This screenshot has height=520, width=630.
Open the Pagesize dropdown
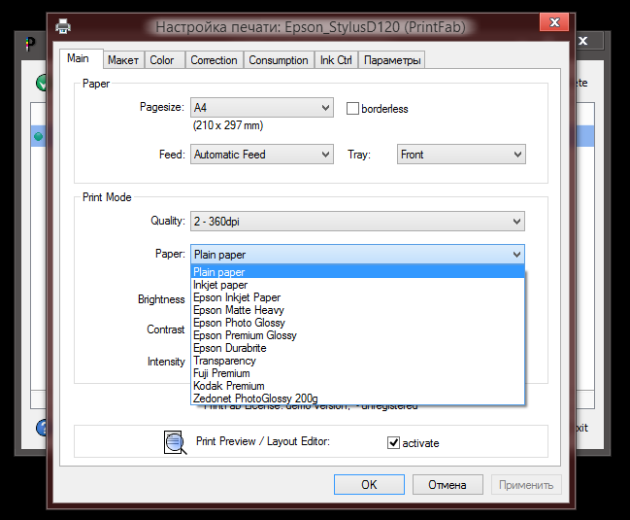pyautogui.click(x=262, y=107)
